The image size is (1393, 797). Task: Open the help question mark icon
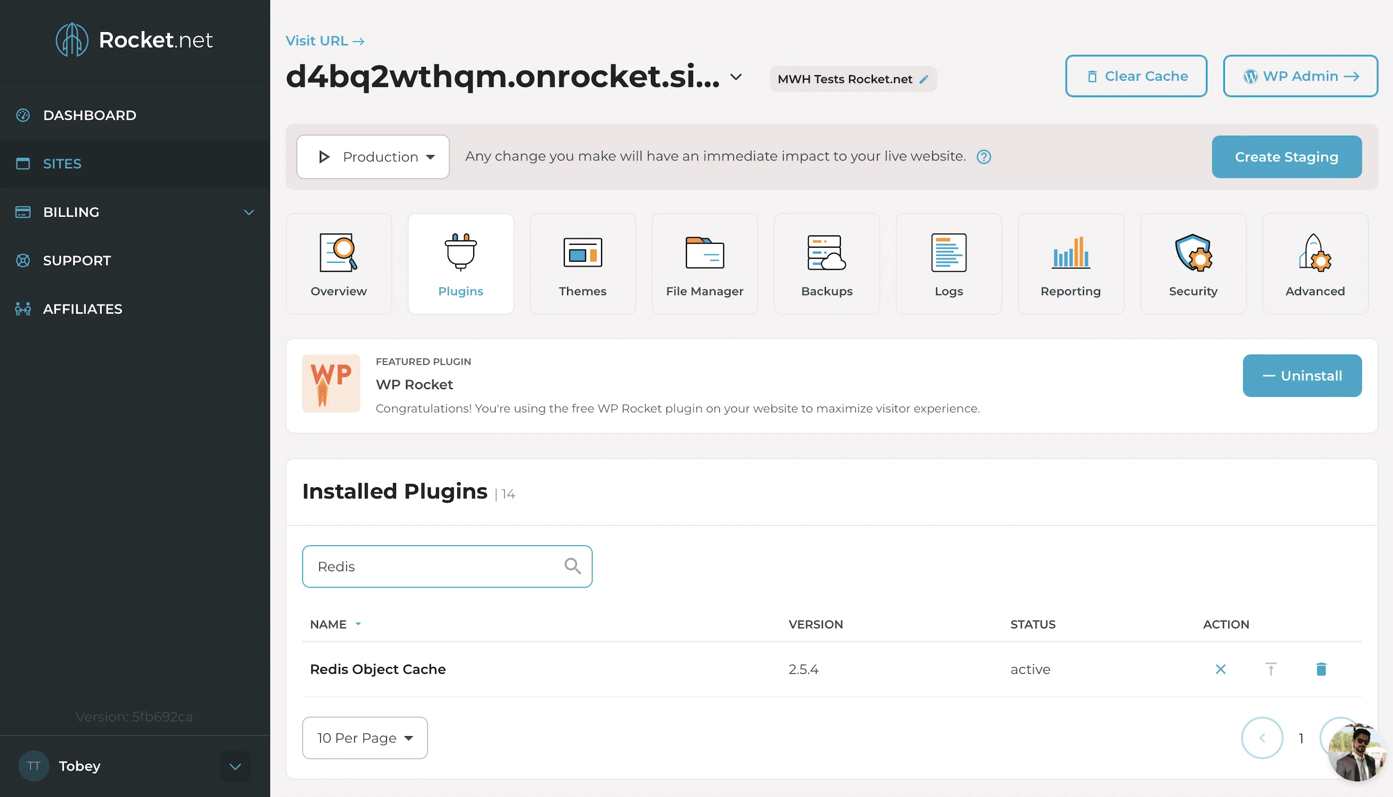click(984, 157)
